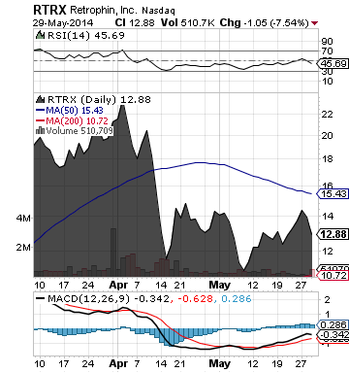Click the MACD(12,26,9) -0.342 label

tap(109, 298)
